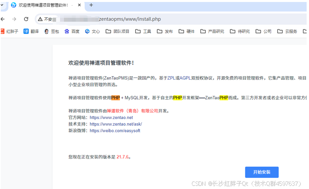309x189 pixels.
Task: Open the 红胖子 bookmark
Action: click(x=9, y=31)
